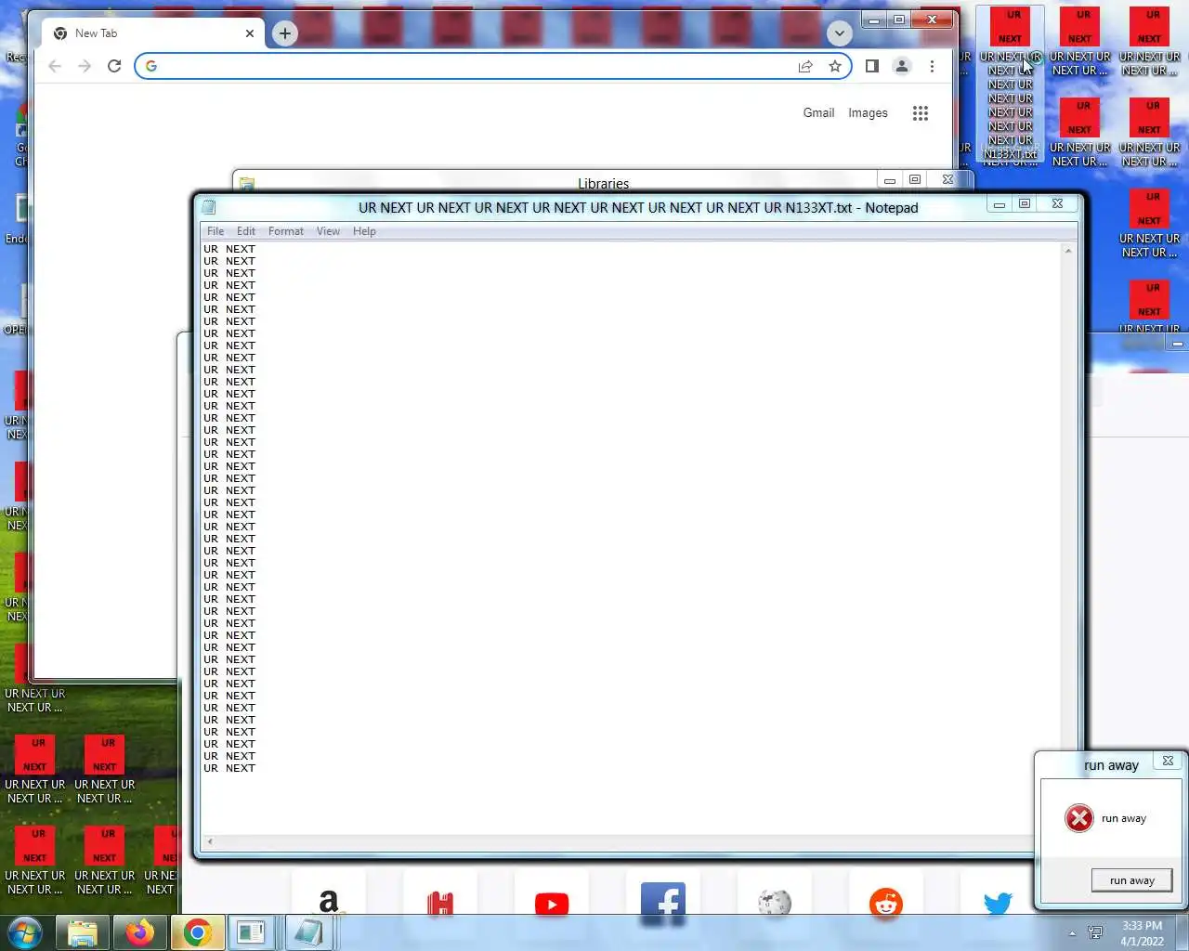Click the Notepad title bar icon
This screenshot has width=1189, height=951.
tap(209, 207)
